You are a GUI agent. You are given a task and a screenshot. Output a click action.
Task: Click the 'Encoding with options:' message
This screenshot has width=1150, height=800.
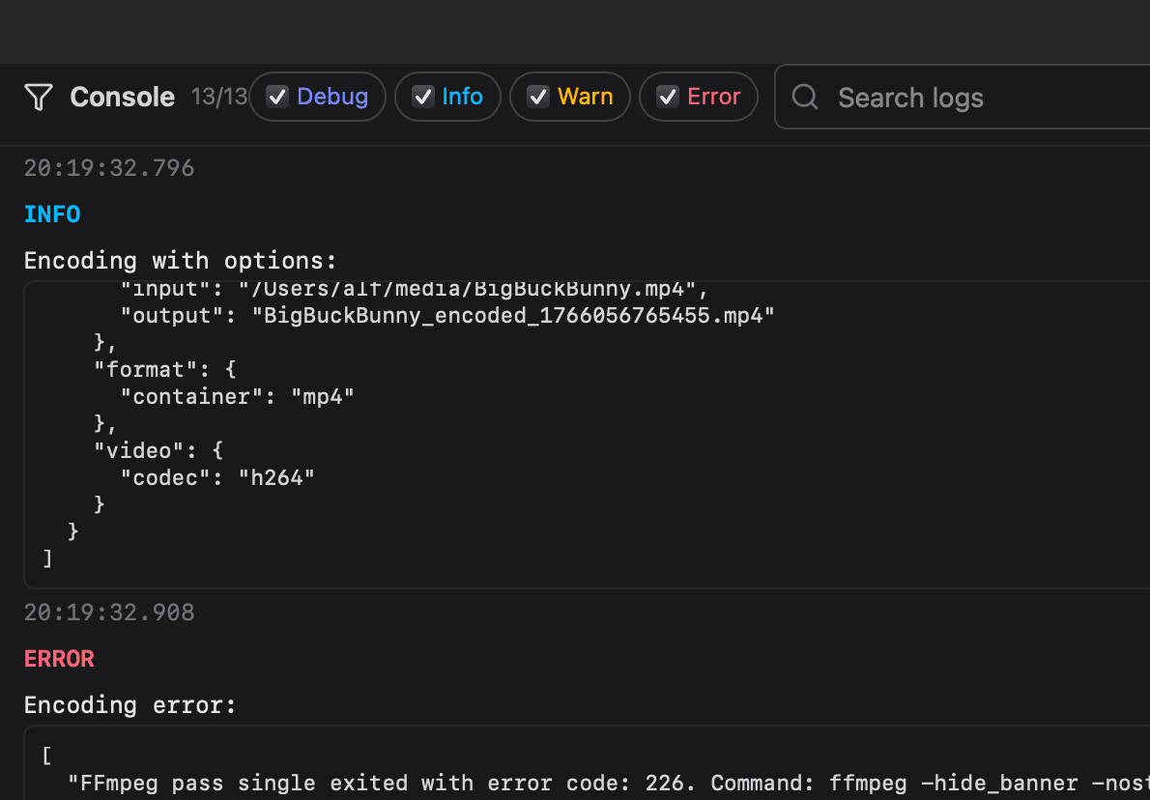point(181,261)
